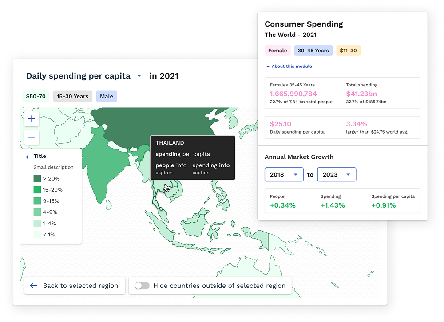The image size is (444, 322).
Task: Open the 2018 start year dropdown
Action: pos(284,174)
